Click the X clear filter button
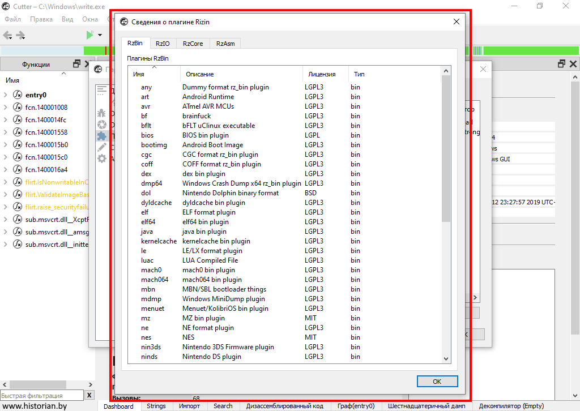 click(x=89, y=395)
